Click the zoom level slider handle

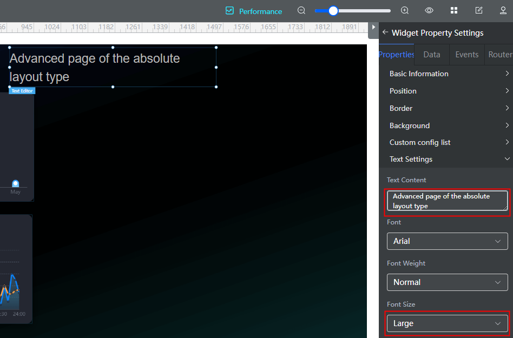[x=333, y=11]
